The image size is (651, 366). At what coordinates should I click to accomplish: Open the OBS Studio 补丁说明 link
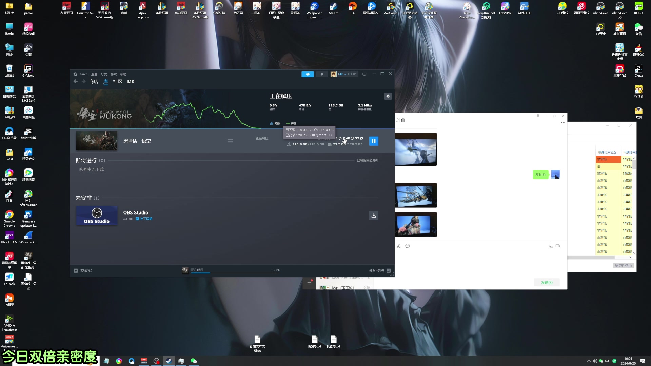144,219
